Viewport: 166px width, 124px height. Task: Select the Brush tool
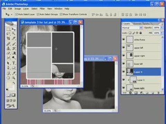tap(14, 44)
